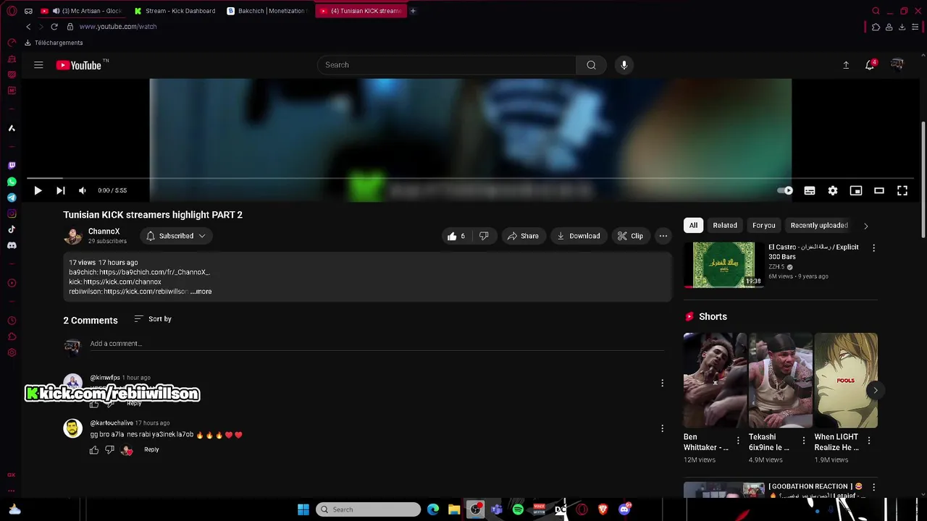Open the Opera extensions icon

point(876,27)
